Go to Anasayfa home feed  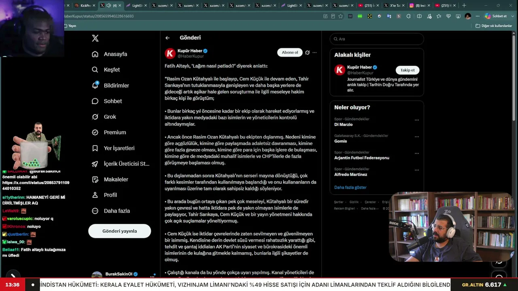[110, 54]
